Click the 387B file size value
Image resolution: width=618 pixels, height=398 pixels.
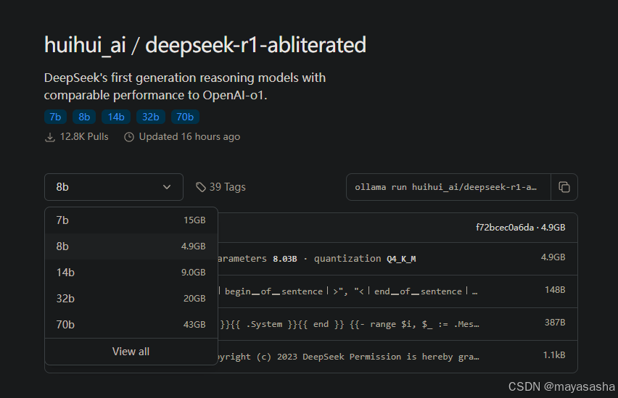(555, 323)
